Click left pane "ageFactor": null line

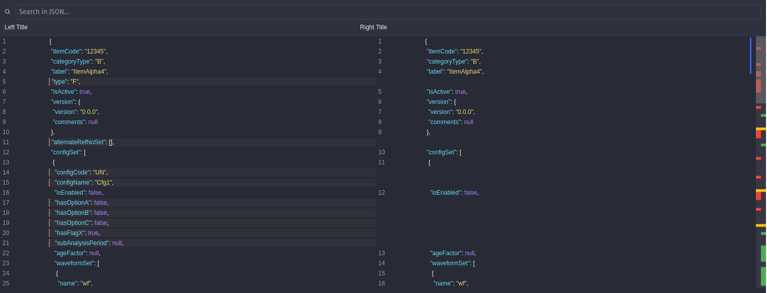tap(78, 253)
